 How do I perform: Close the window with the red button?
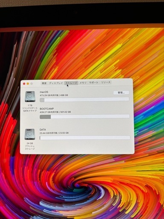tap(24, 84)
